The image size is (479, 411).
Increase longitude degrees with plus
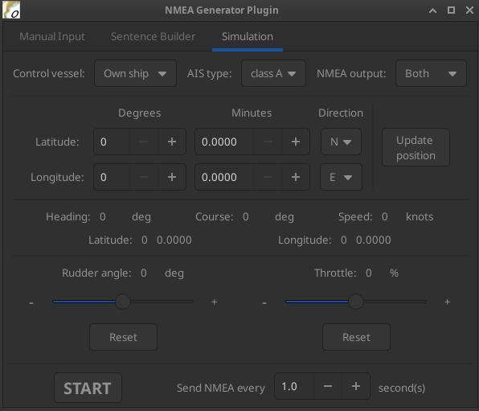pos(172,177)
